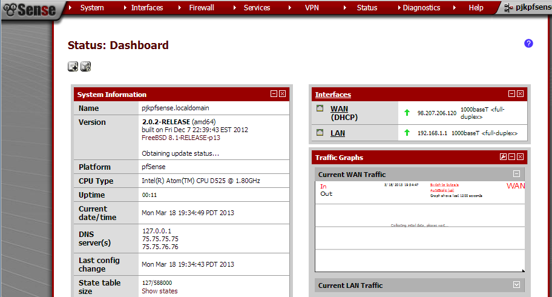Click DNS server 75.75.76.76
552x297 pixels.
click(160, 247)
